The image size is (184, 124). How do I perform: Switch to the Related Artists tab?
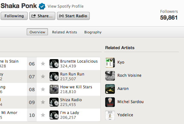[x=65, y=32]
